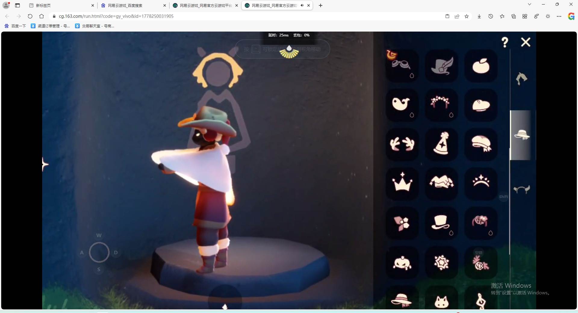578x313 pixels.
Task: Open the 渠道订单管理 bookmark
Action: tap(51, 26)
